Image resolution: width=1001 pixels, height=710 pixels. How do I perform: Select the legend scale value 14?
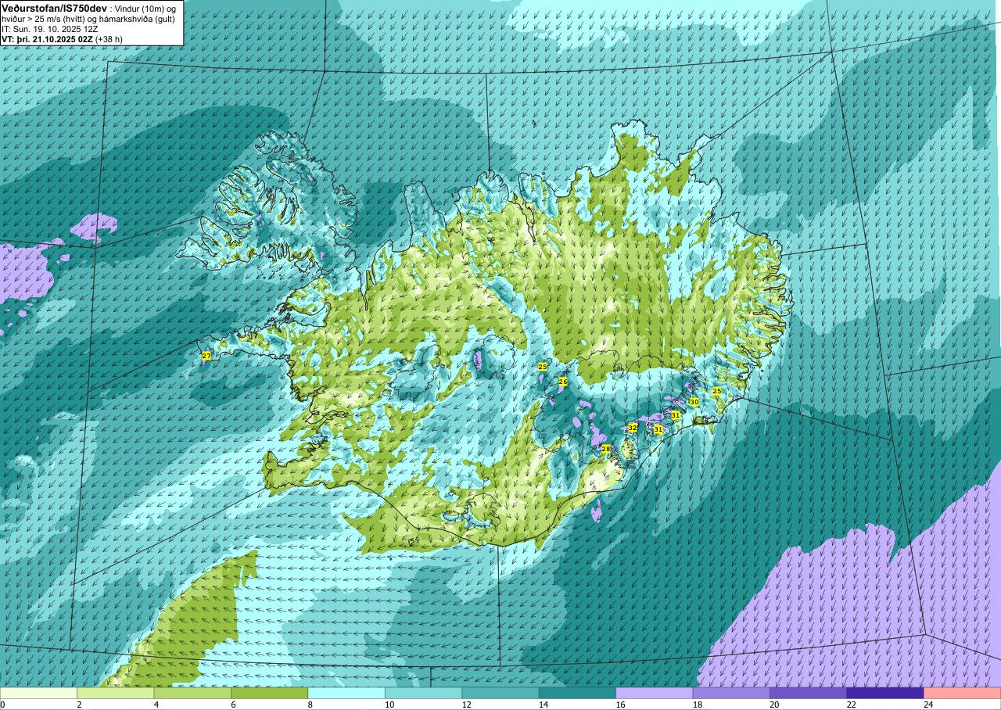(542, 705)
